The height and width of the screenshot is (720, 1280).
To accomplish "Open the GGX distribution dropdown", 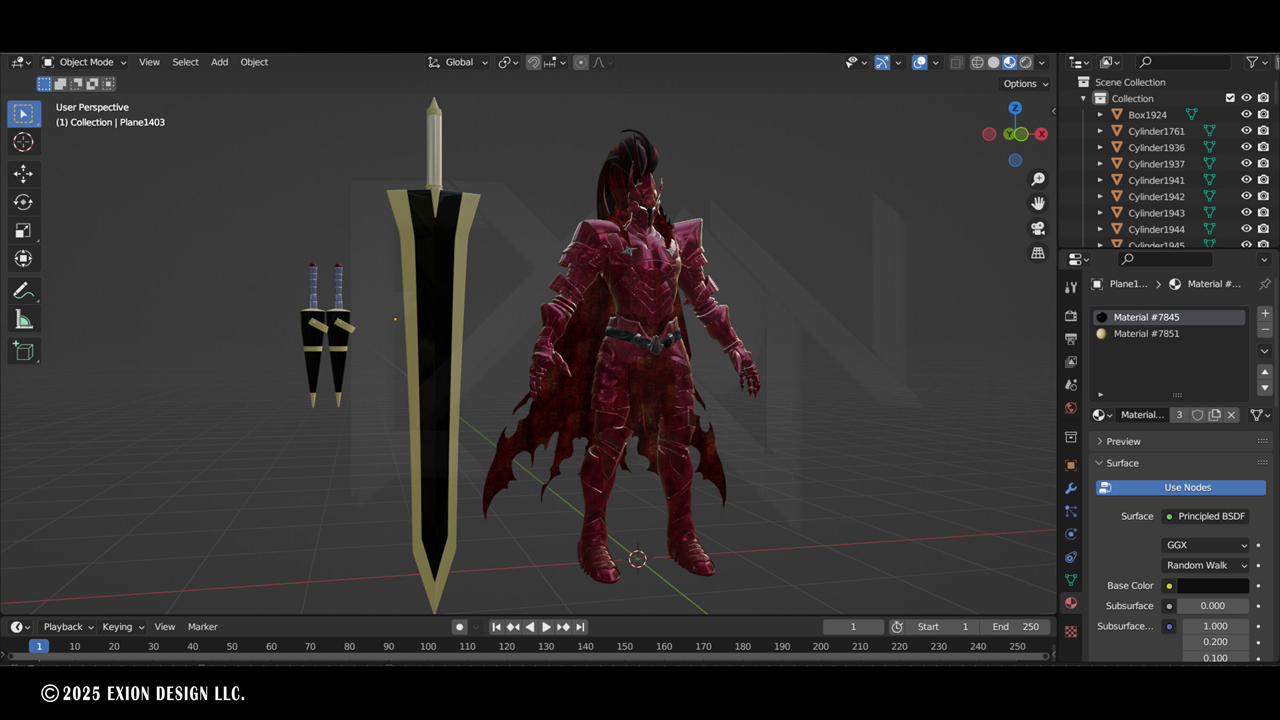I will click(x=1205, y=545).
